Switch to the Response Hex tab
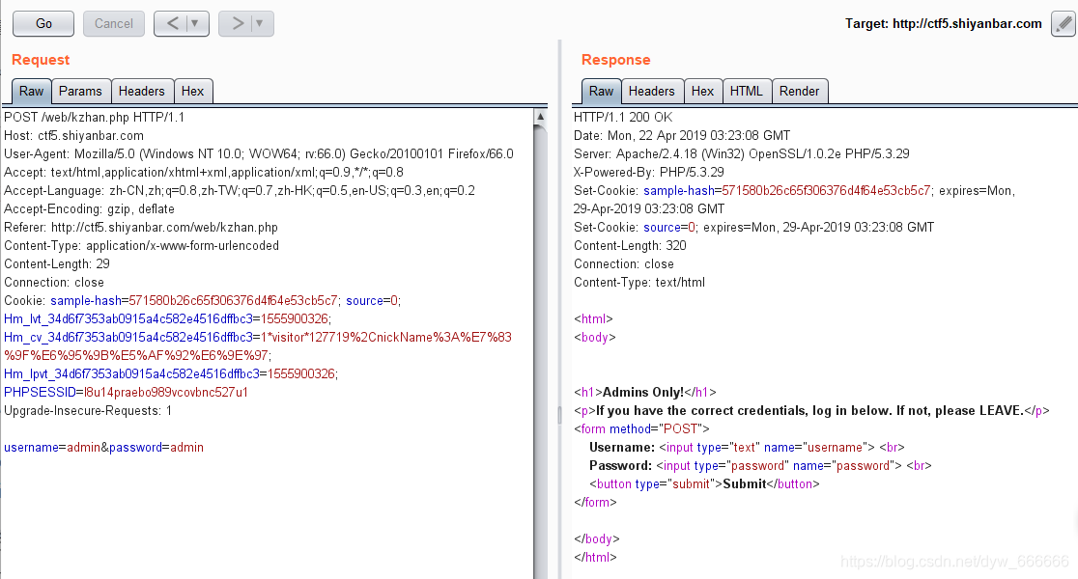 pyautogui.click(x=702, y=92)
